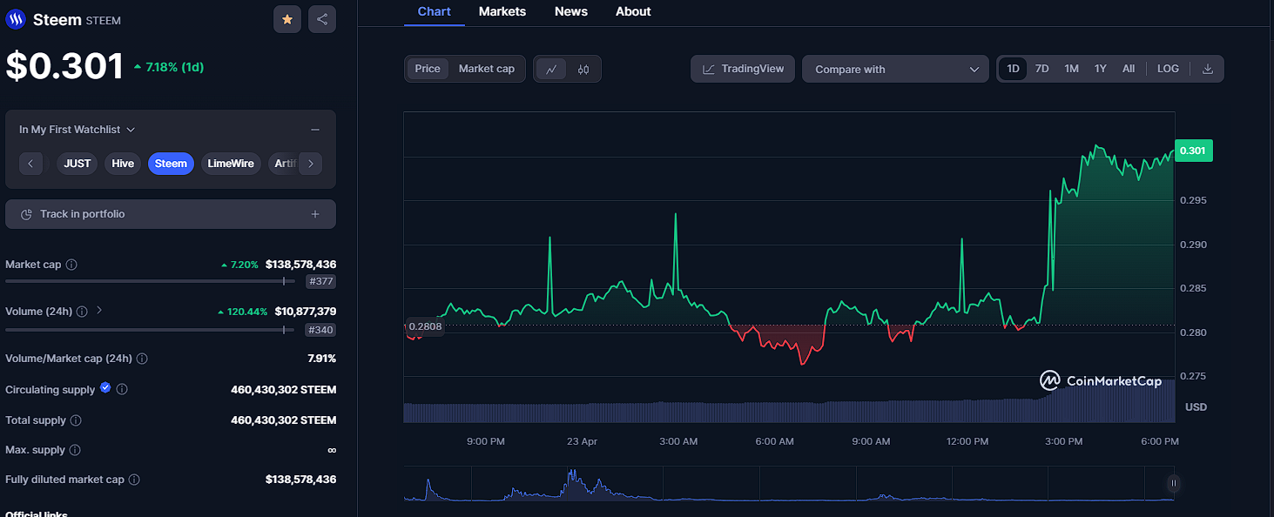The height and width of the screenshot is (517, 1274).
Task: Switch to line chart view icon
Action: coord(551,69)
